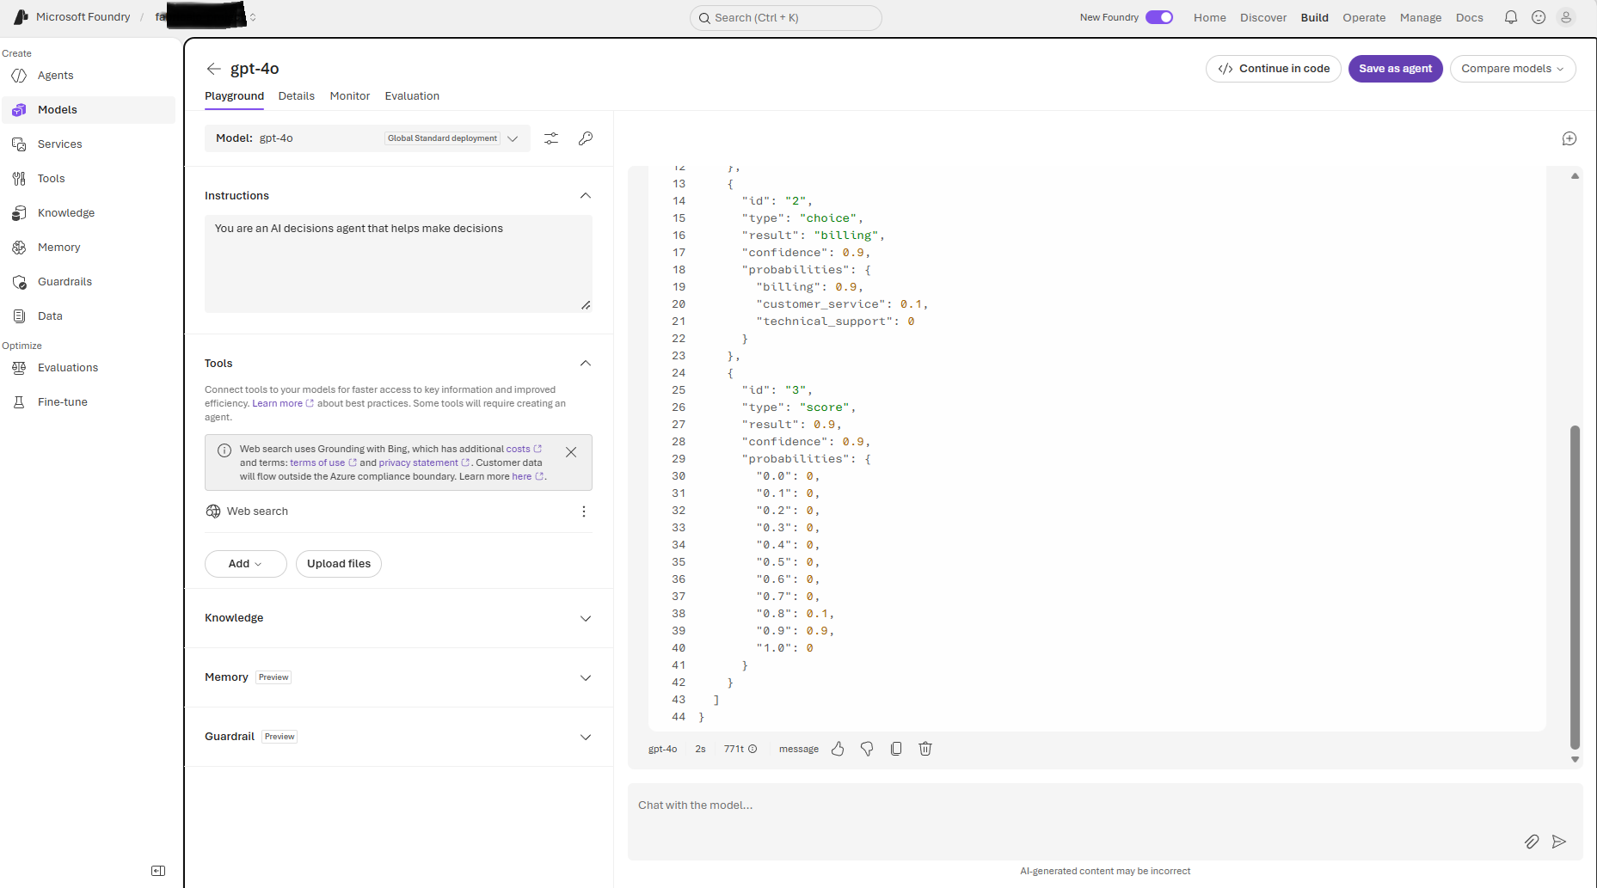
Task: Open the Compare models dropdown
Action: click(1513, 69)
